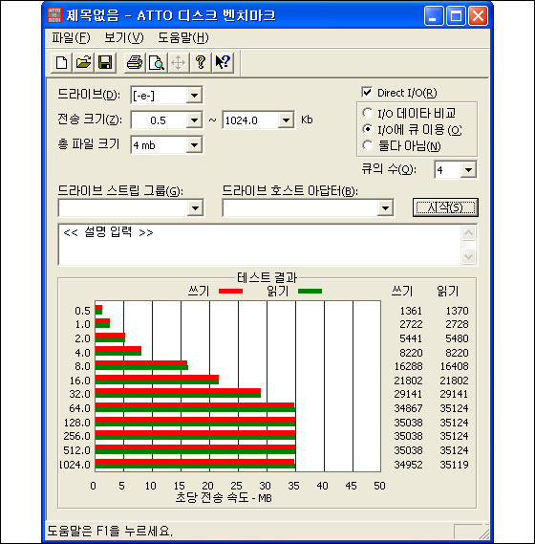Click the yellow question mark help icon
Viewport: 535px width, 544px height.
tap(200, 63)
